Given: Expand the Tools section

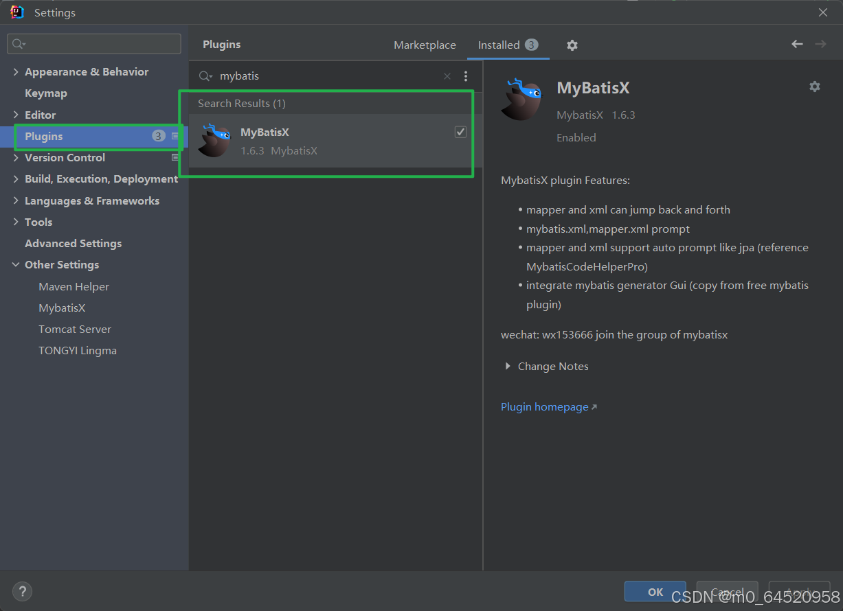Looking at the screenshot, I should 16,222.
